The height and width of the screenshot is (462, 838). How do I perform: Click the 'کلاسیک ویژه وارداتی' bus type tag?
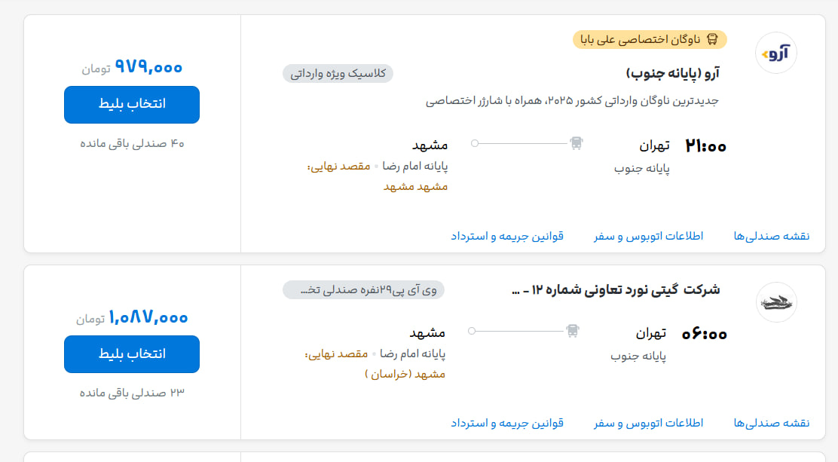coord(338,73)
